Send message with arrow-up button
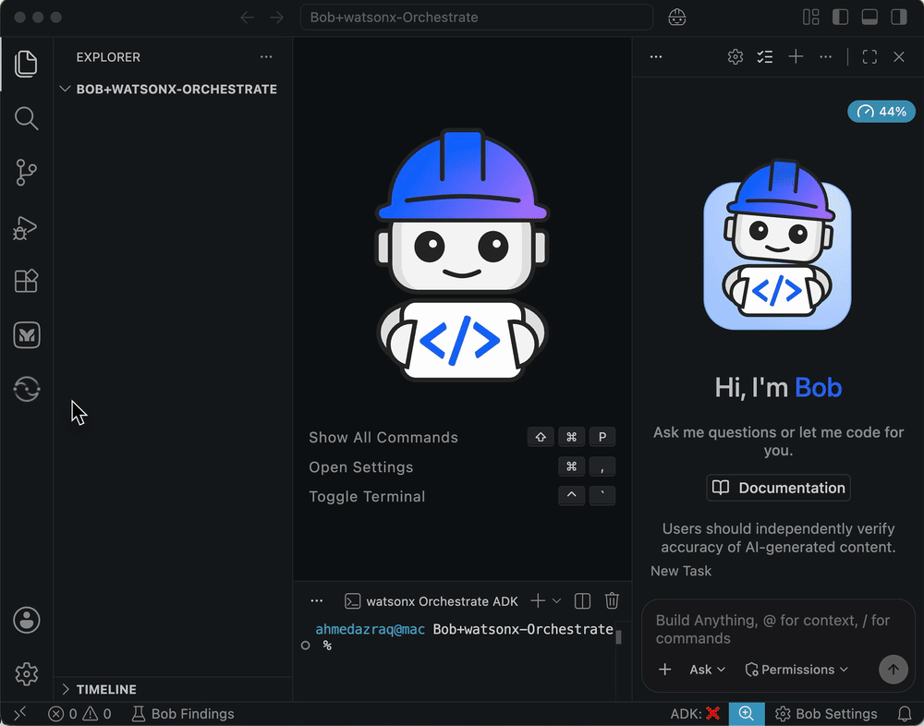Viewport: 924px width, 726px height. coord(894,670)
